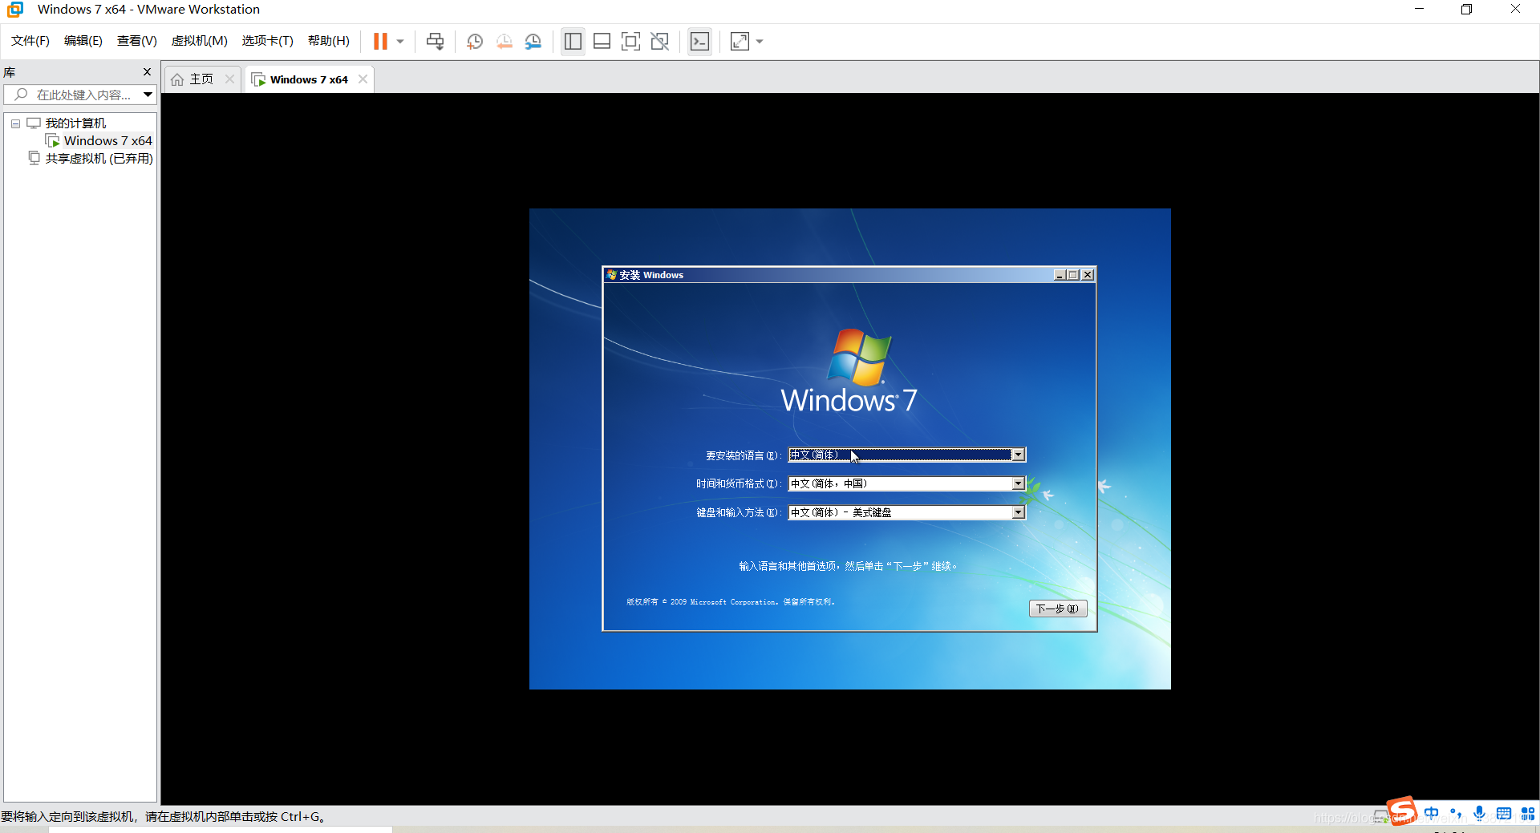Open the snapshot manager wrench-clock icon
Viewport: 1540px width, 833px height.
point(533,41)
